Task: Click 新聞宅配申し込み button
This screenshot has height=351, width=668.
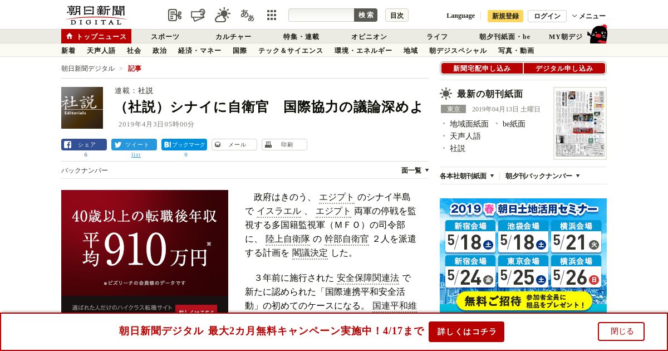Action: click(482, 69)
